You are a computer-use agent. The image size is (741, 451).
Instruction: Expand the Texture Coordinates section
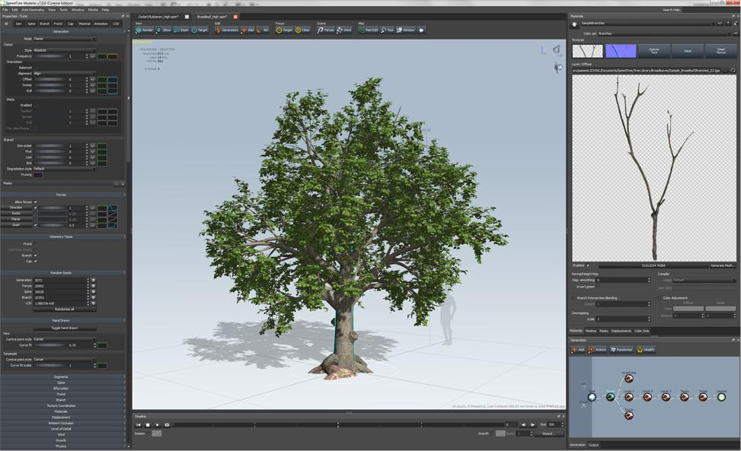pos(63,405)
